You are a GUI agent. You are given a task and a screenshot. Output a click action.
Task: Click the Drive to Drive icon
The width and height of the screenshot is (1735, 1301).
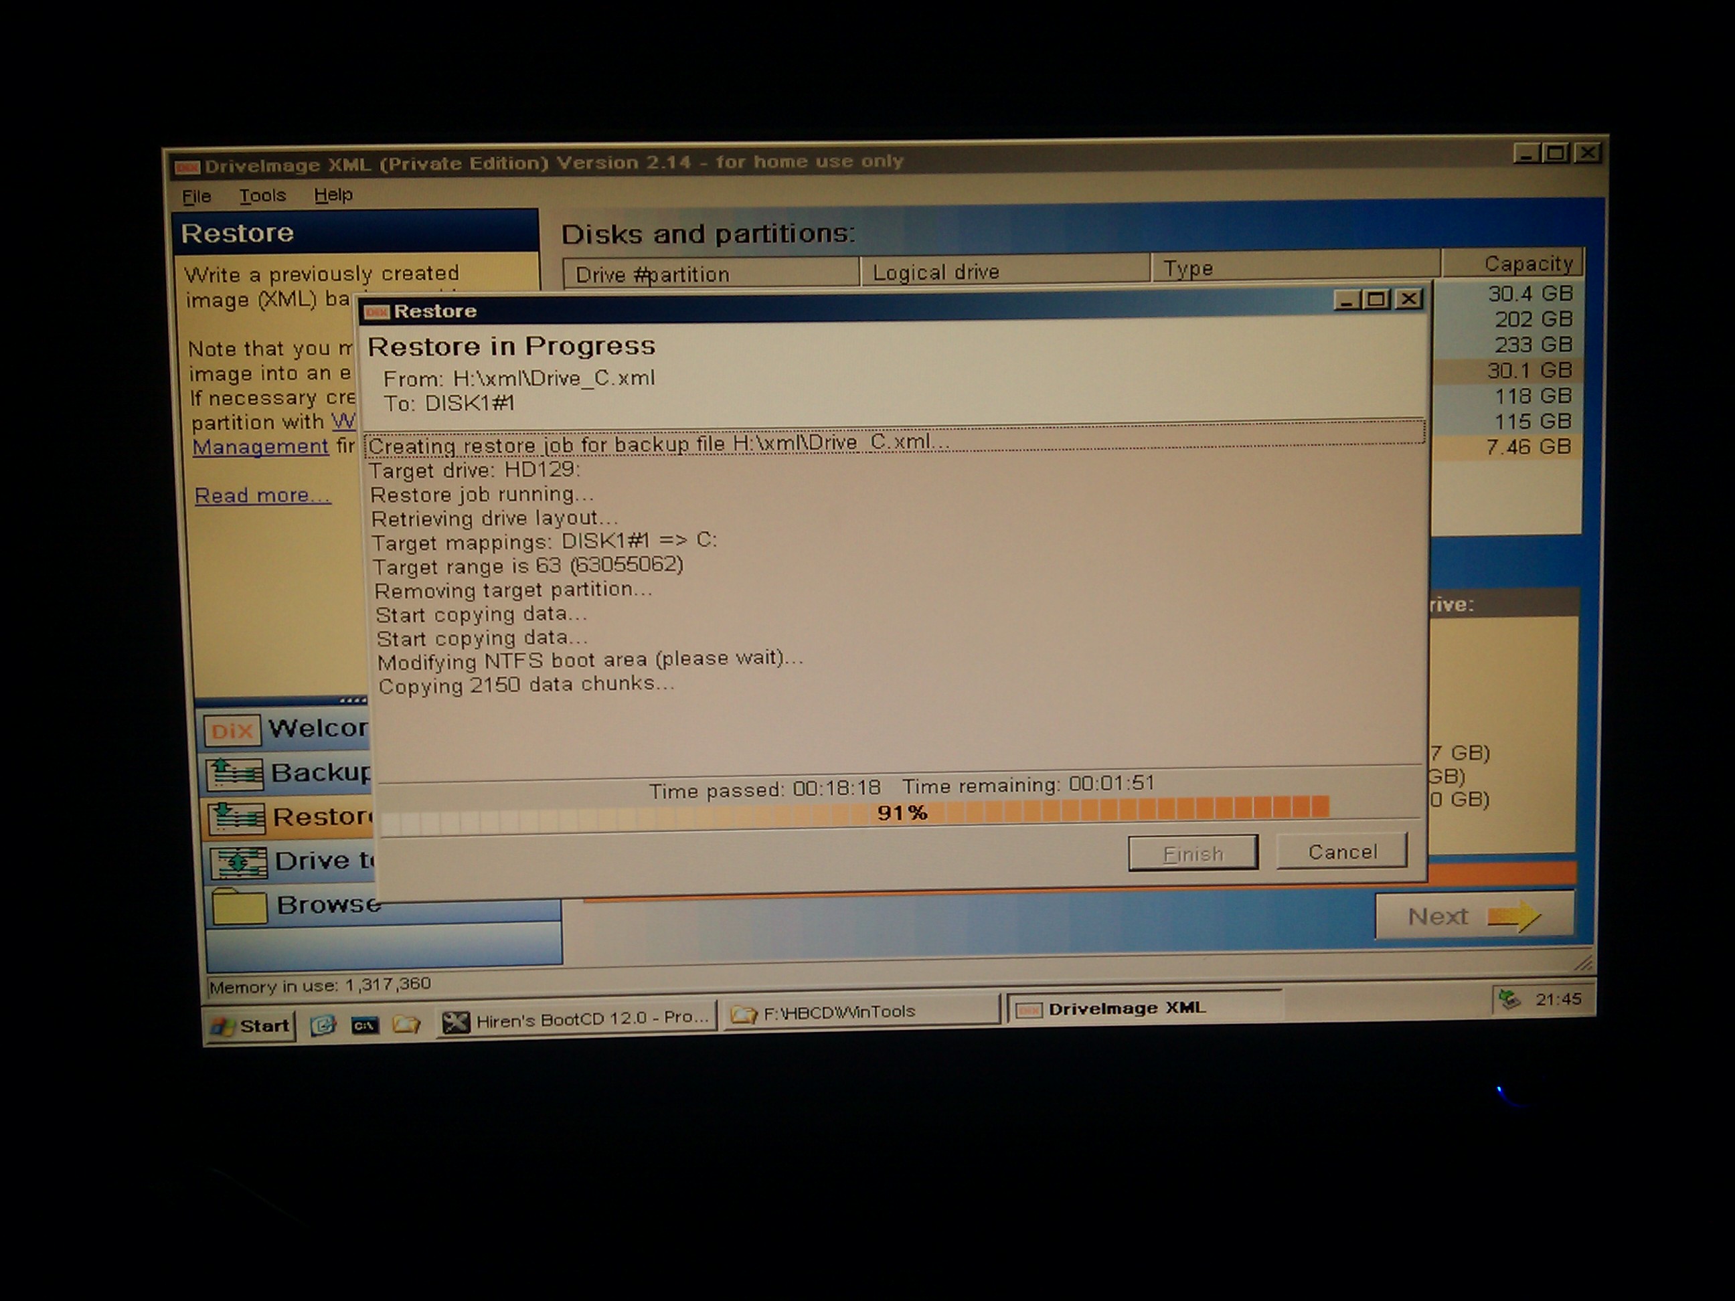[x=238, y=863]
